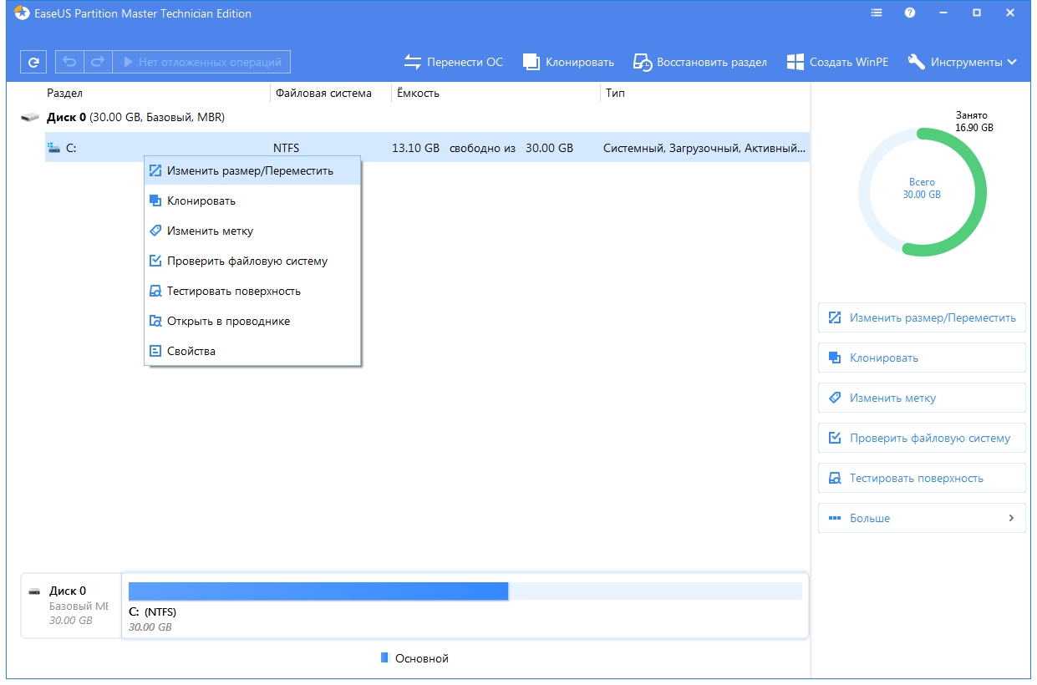The height and width of the screenshot is (685, 1037).
Task: Expand the Больше panel option
Action: 922,518
